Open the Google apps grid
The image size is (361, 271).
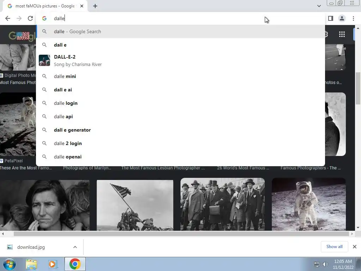(x=342, y=34)
